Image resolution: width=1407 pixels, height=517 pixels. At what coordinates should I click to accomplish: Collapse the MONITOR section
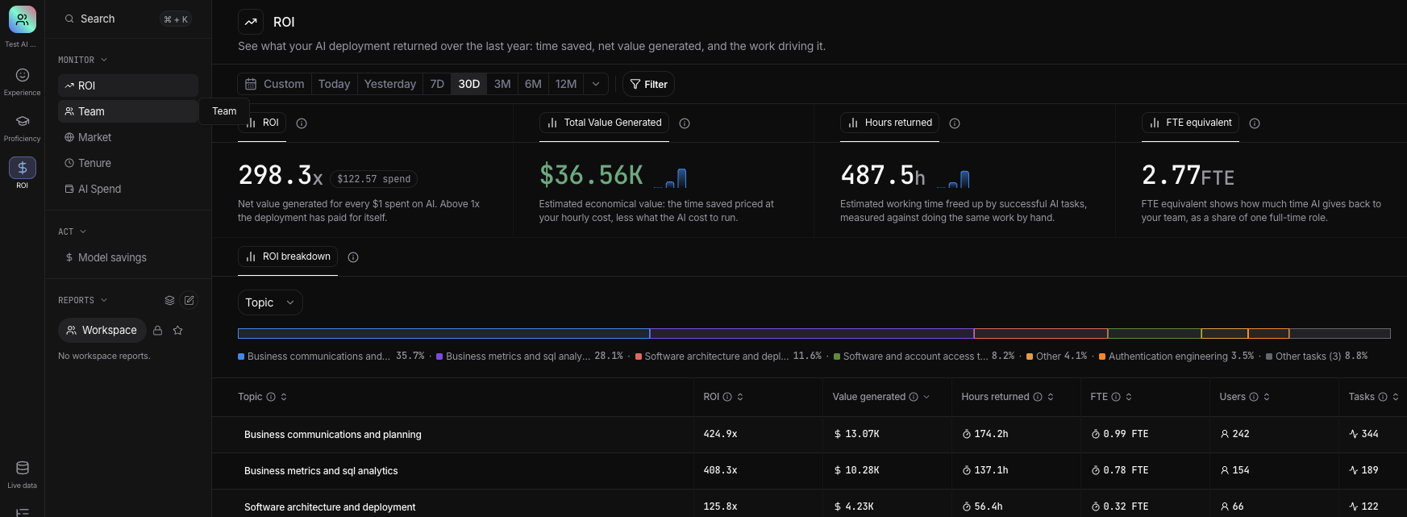pos(83,60)
